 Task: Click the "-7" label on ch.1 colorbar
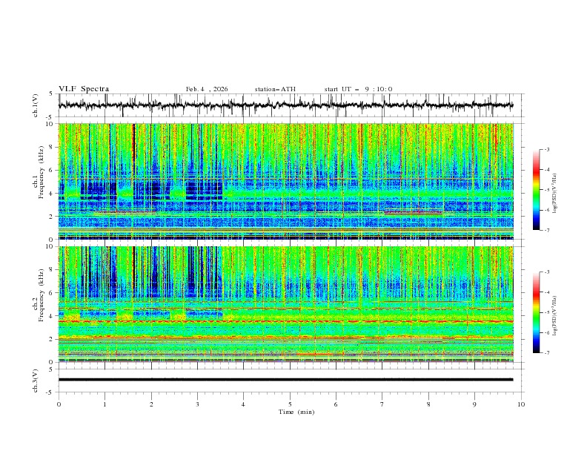[x=547, y=230]
